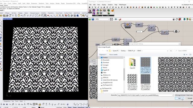Click the Zoom extents icon in Grasshopper canvas toolbar
Viewport: 193px width, 108px height.
[111, 19]
